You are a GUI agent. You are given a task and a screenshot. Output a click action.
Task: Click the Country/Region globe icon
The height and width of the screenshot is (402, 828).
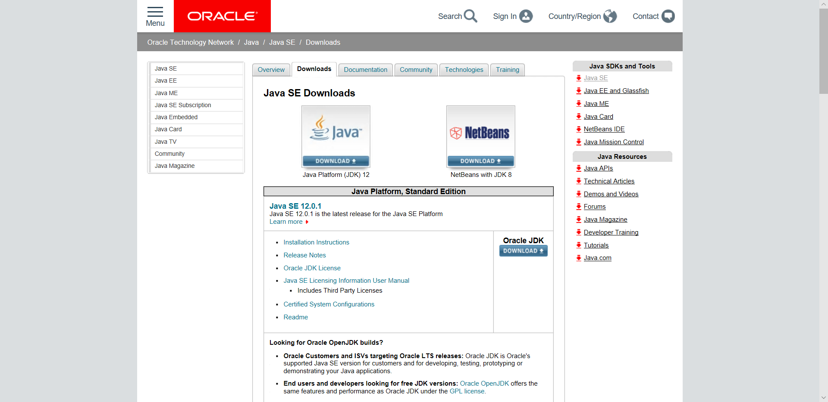(x=610, y=16)
